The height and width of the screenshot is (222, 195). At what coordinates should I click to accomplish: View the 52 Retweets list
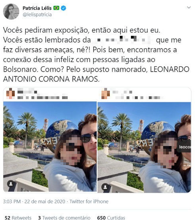18,218
